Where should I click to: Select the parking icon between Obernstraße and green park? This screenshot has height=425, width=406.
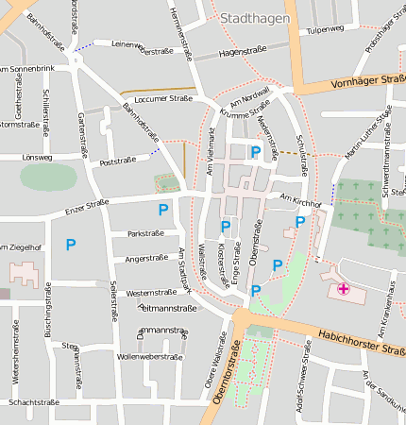278,265
